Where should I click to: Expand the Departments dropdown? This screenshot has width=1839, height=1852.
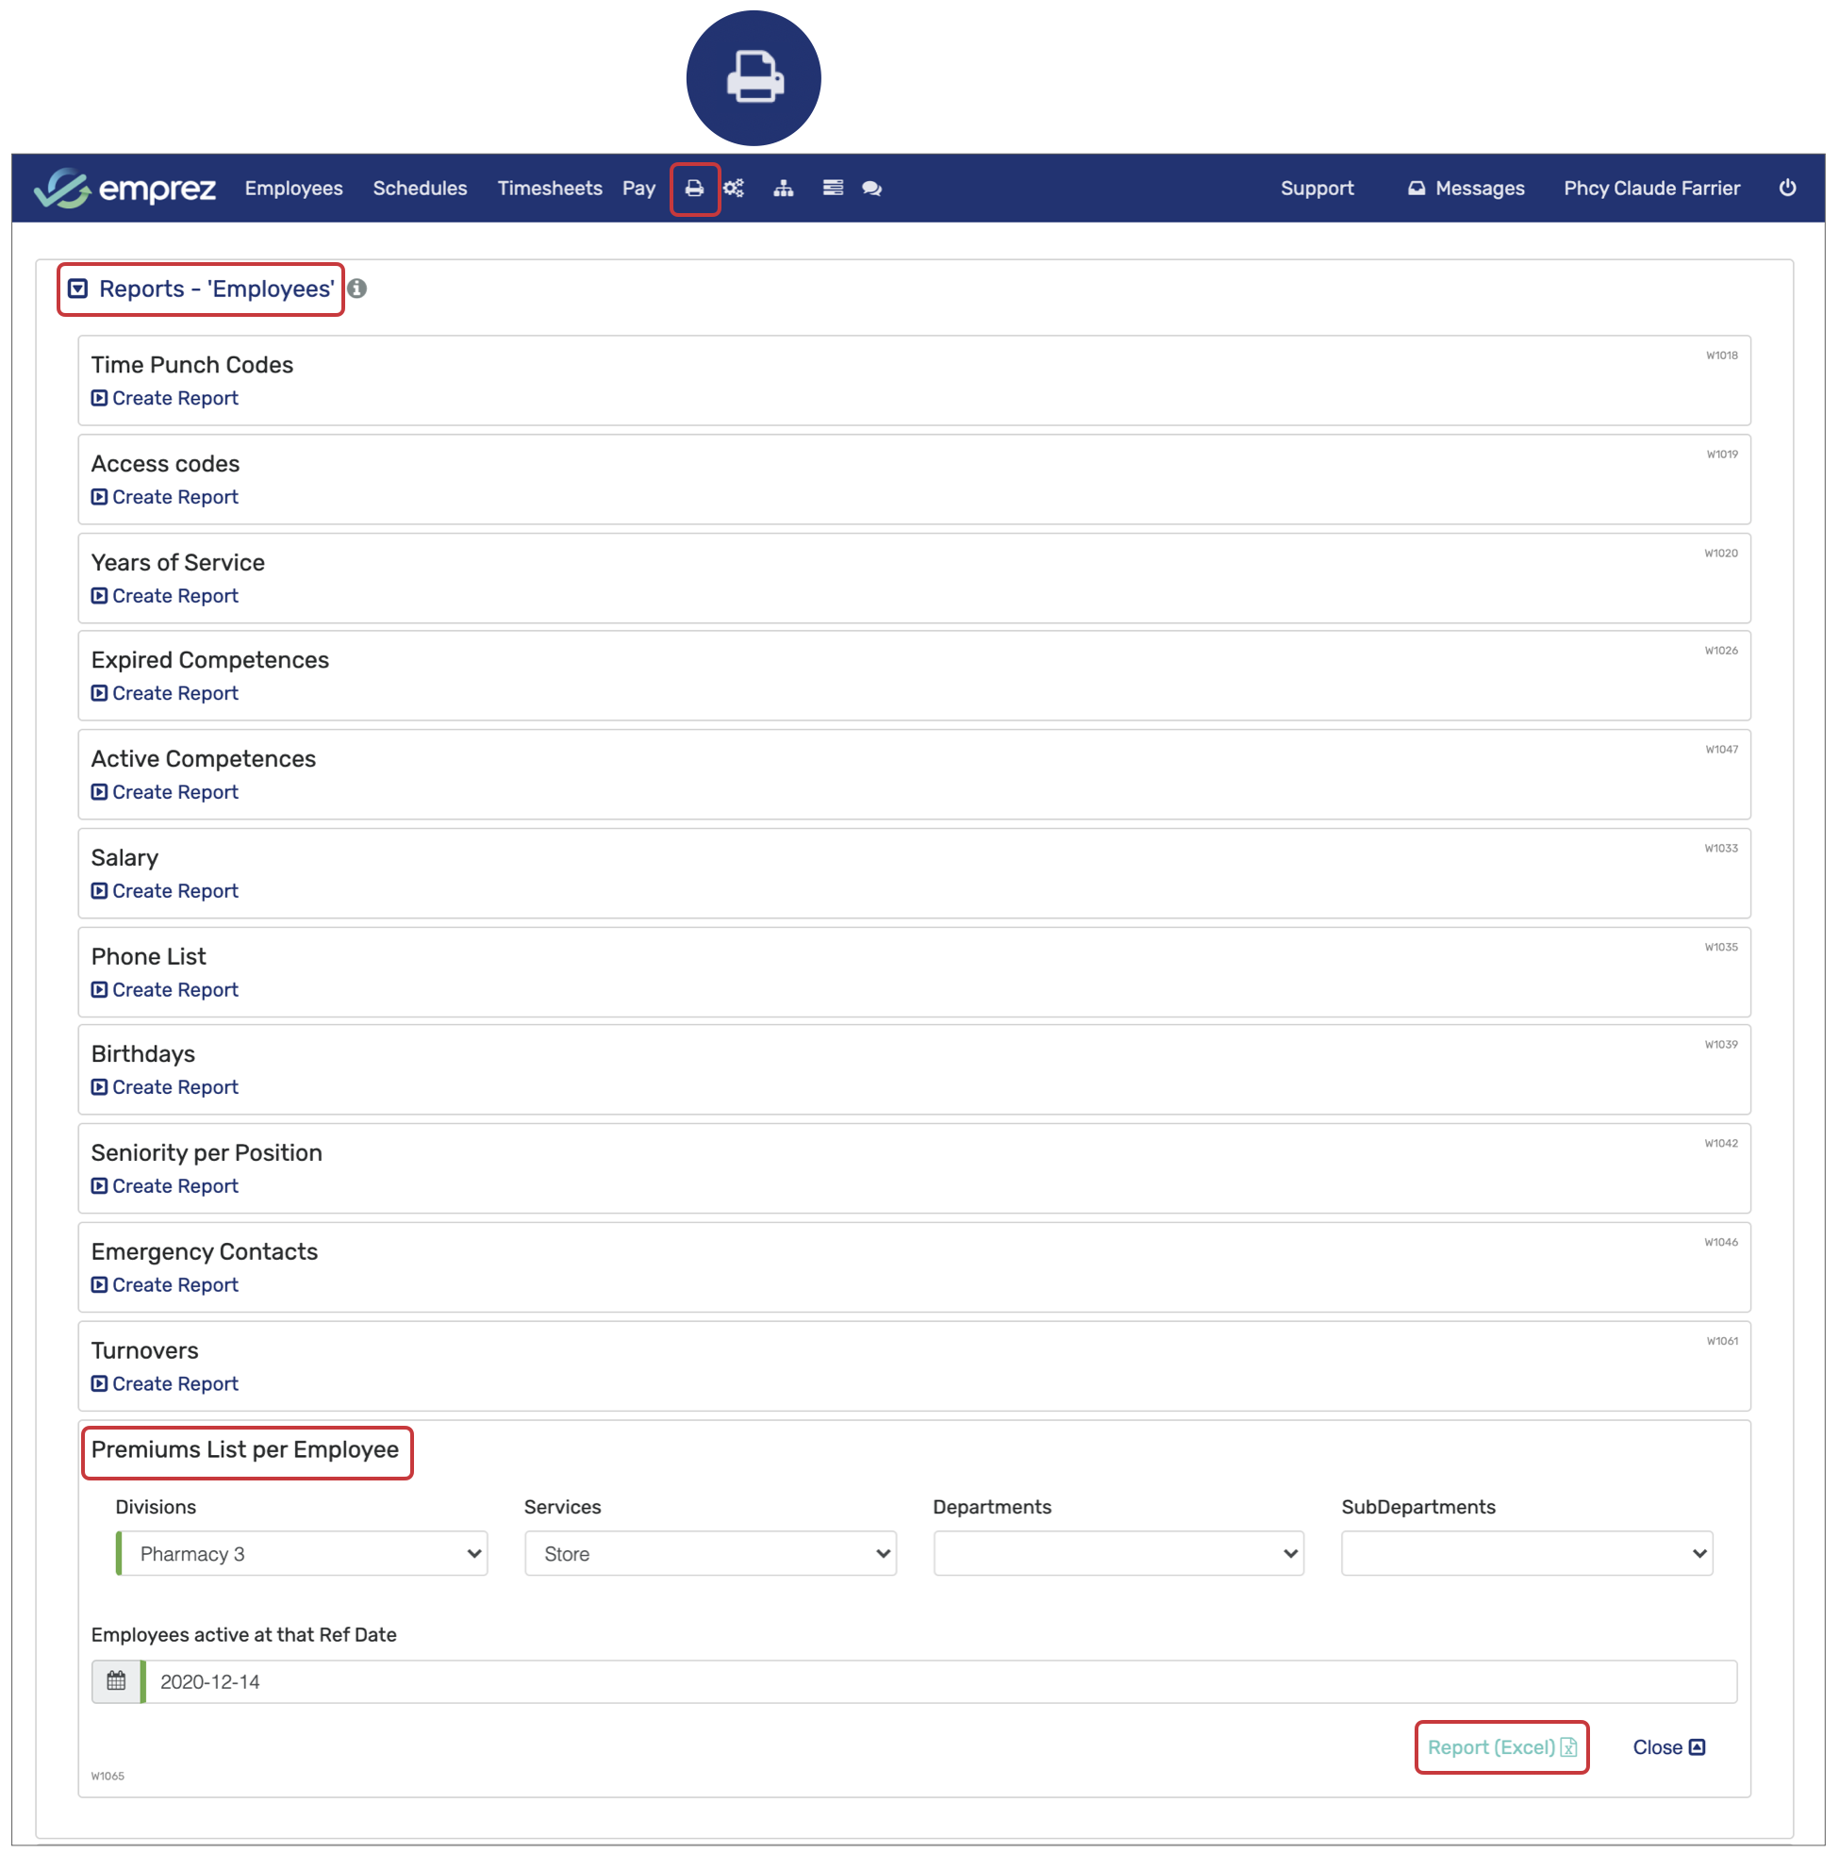pos(1118,1554)
